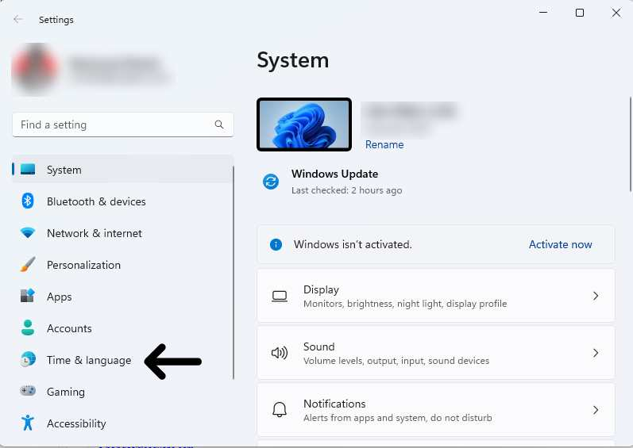The image size is (633, 448).
Task: Click the Windows Update sync icon
Action: (x=271, y=182)
